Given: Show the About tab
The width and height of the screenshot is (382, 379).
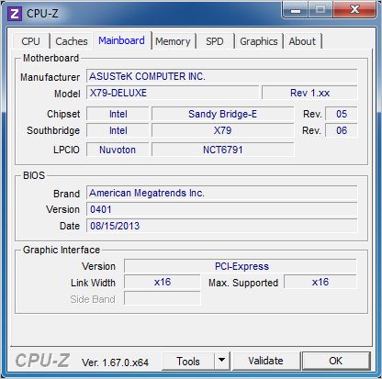Looking at the screenshot, I should click(302, 41).
